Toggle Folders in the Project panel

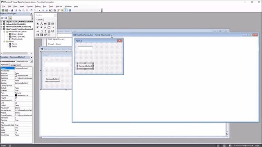[10, 18]
